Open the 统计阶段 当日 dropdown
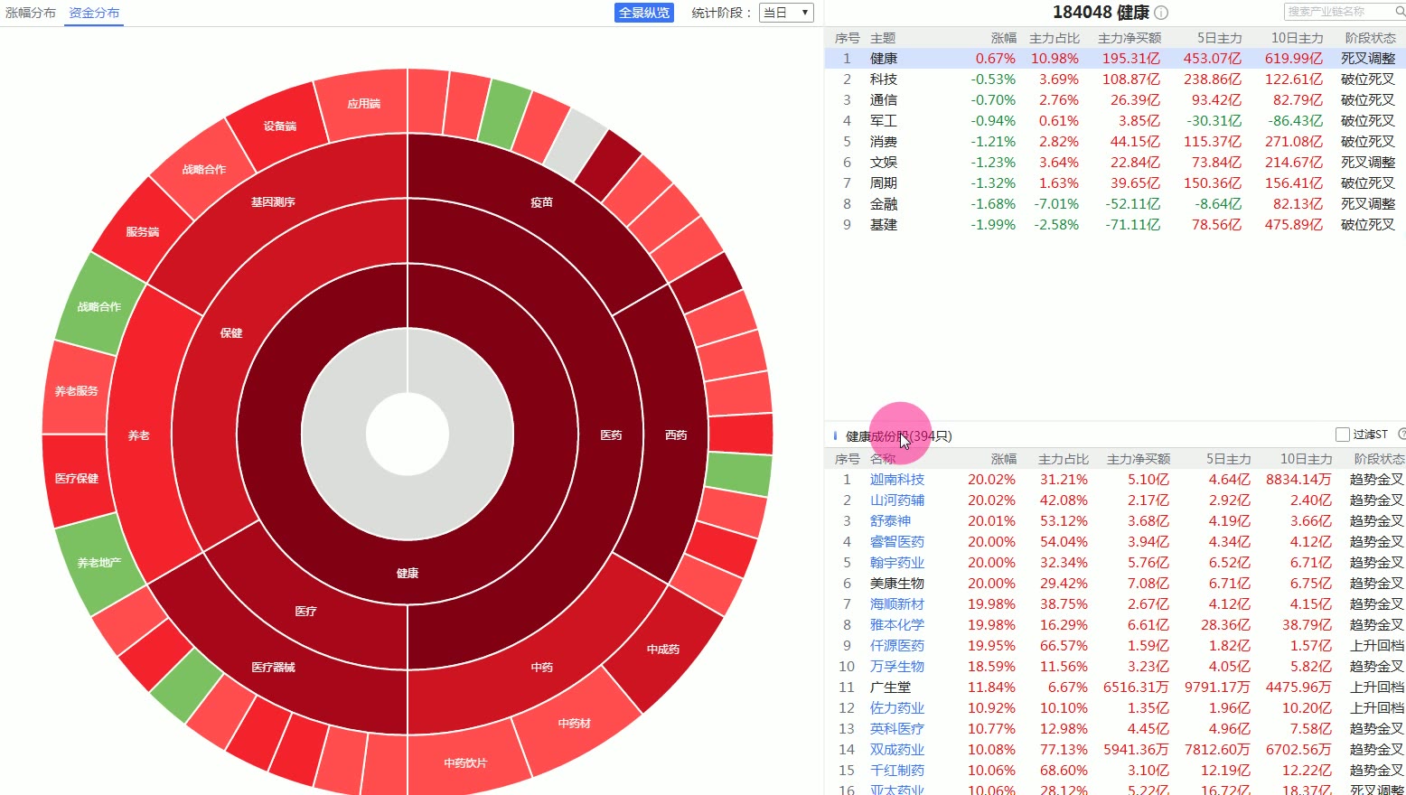This screenshot has height=795, width=1406. (x=786, y=13)
